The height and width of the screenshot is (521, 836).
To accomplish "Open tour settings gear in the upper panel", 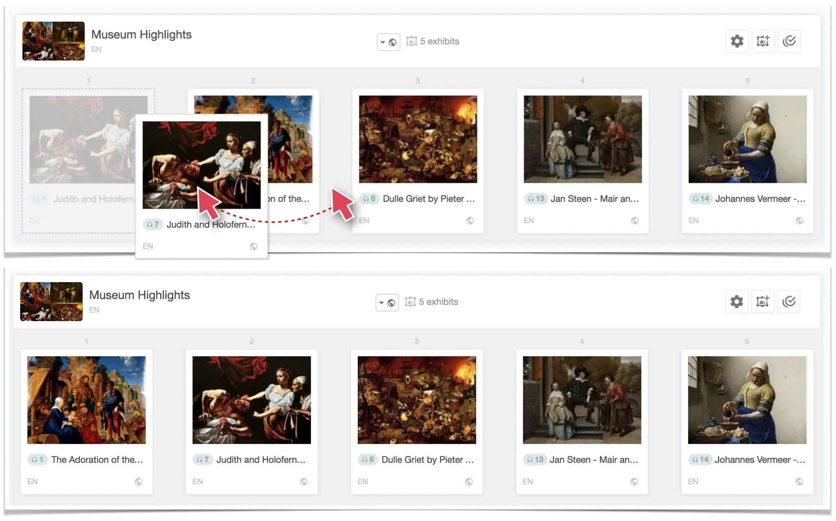I will (737, 41).
